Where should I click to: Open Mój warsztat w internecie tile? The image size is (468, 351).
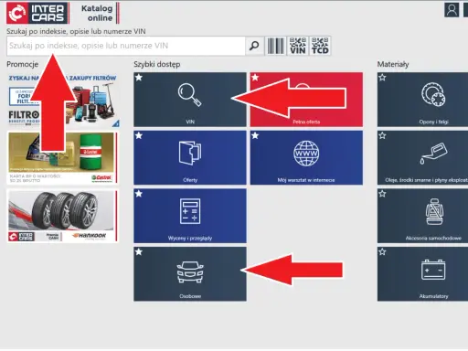pos(306,157)
